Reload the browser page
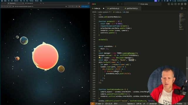 [7, 6]
